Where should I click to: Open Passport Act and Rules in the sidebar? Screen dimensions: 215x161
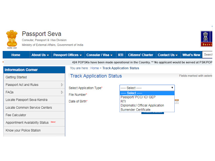coord(34,85)
